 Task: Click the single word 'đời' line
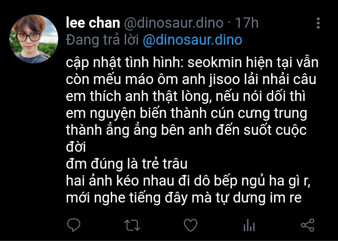tap(76, 147)
